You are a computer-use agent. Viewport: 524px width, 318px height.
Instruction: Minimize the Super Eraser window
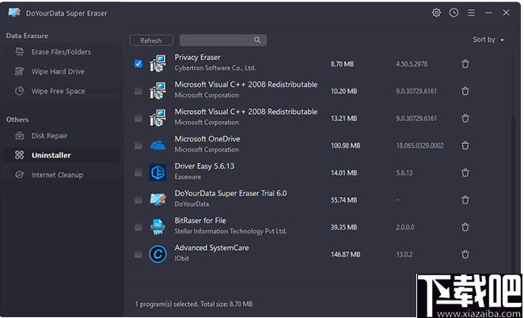coord(488,13)
